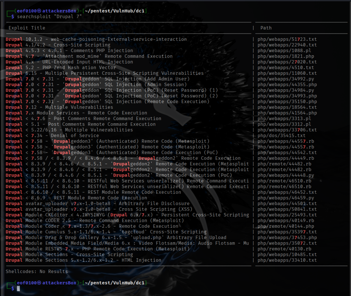Select the Drupal 7.12 Multiple Vulnerabilities entry
Screen dimensions: 351x296
coord(59,107)
